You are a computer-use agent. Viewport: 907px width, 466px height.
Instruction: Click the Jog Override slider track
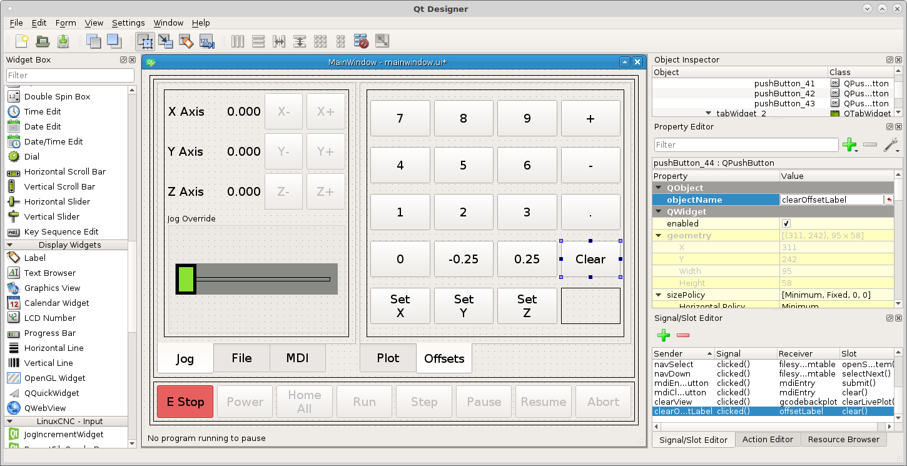pyautogui.click(x=263, y=279)
